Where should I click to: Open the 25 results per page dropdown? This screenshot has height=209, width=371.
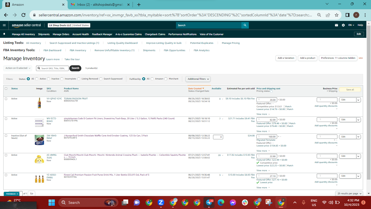[x=349, y=193]
